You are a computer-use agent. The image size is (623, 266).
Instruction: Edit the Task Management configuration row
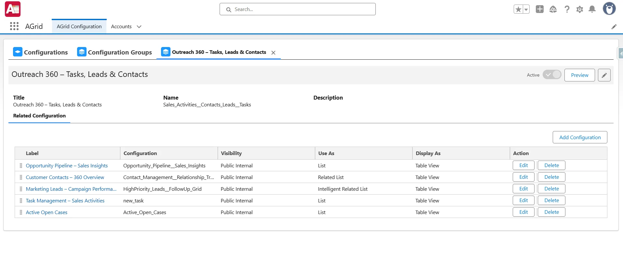[524, 200]
